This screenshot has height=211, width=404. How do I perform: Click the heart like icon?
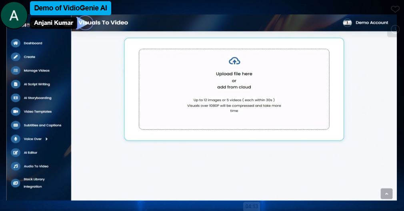(x=395, y=9)
